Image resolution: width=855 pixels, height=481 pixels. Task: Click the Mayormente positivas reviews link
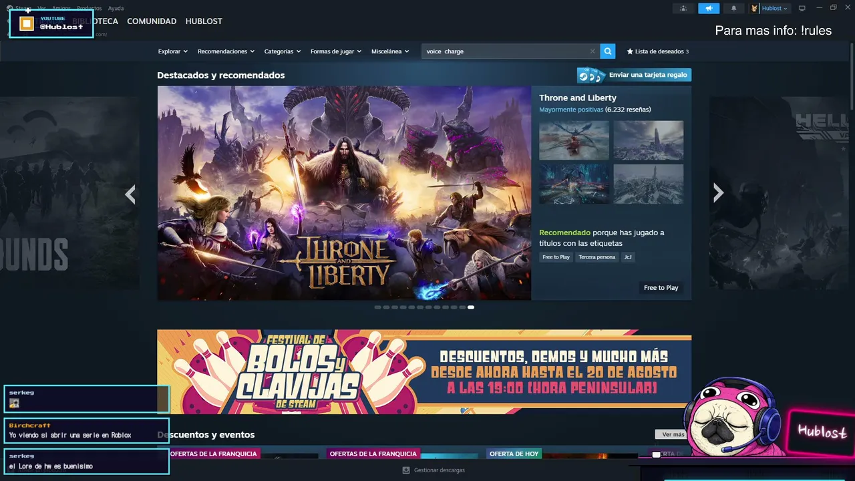tap(571, 110)
